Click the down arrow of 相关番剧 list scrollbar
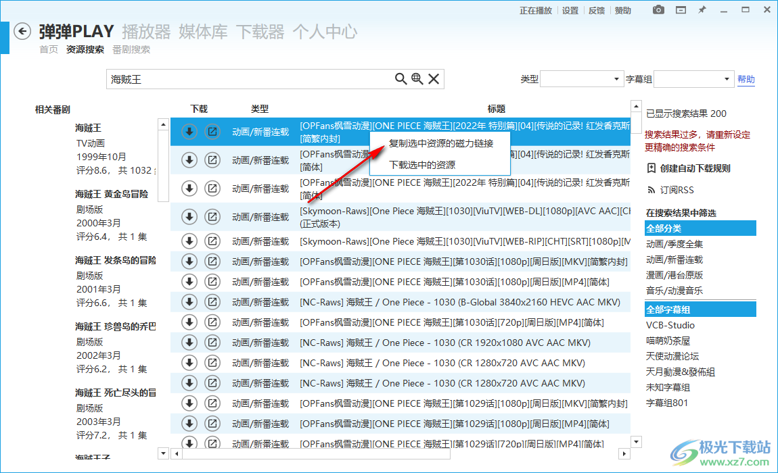 [163, 453]
